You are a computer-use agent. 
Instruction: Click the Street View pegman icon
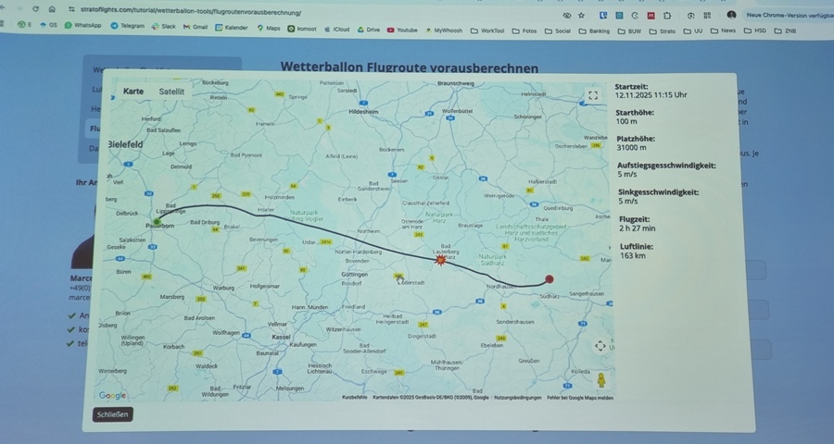(600, 380)
